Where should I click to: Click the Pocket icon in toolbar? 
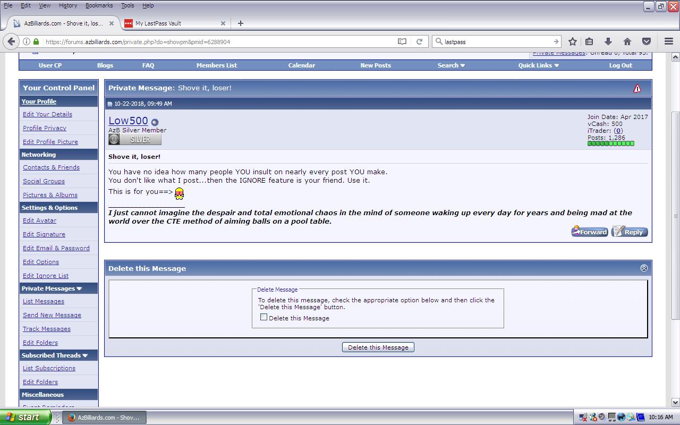[x=647, y=41]
